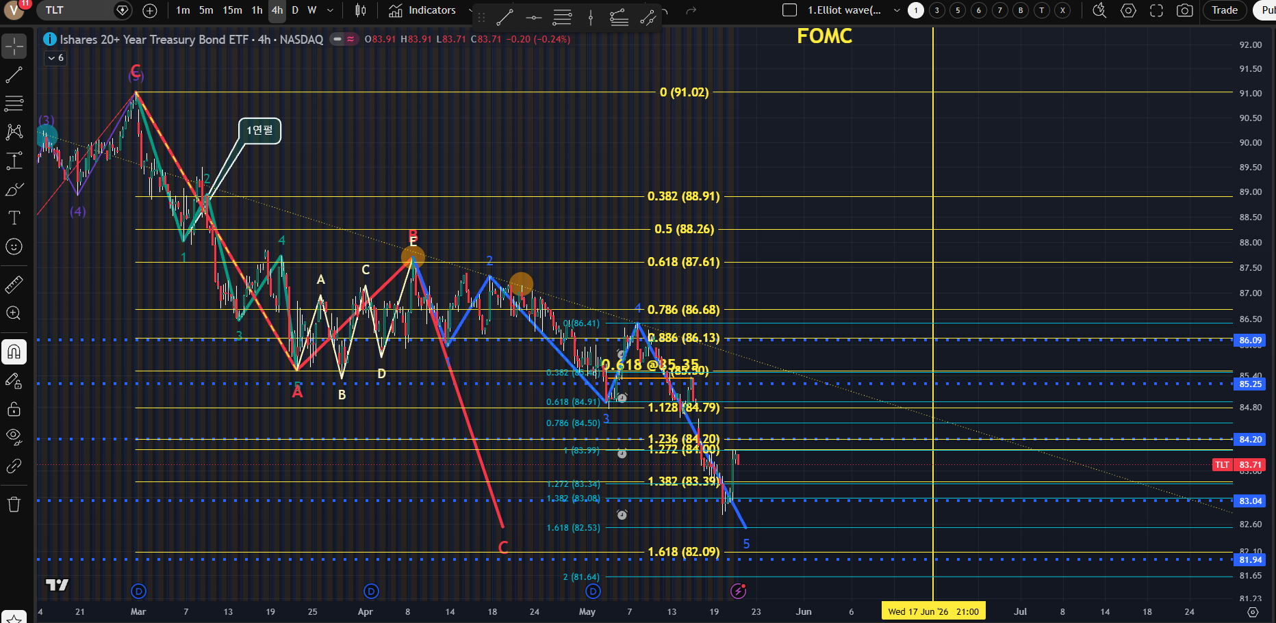
Task: Select the horizontal line tool in floating toolbar
Action: click(534, 18)
